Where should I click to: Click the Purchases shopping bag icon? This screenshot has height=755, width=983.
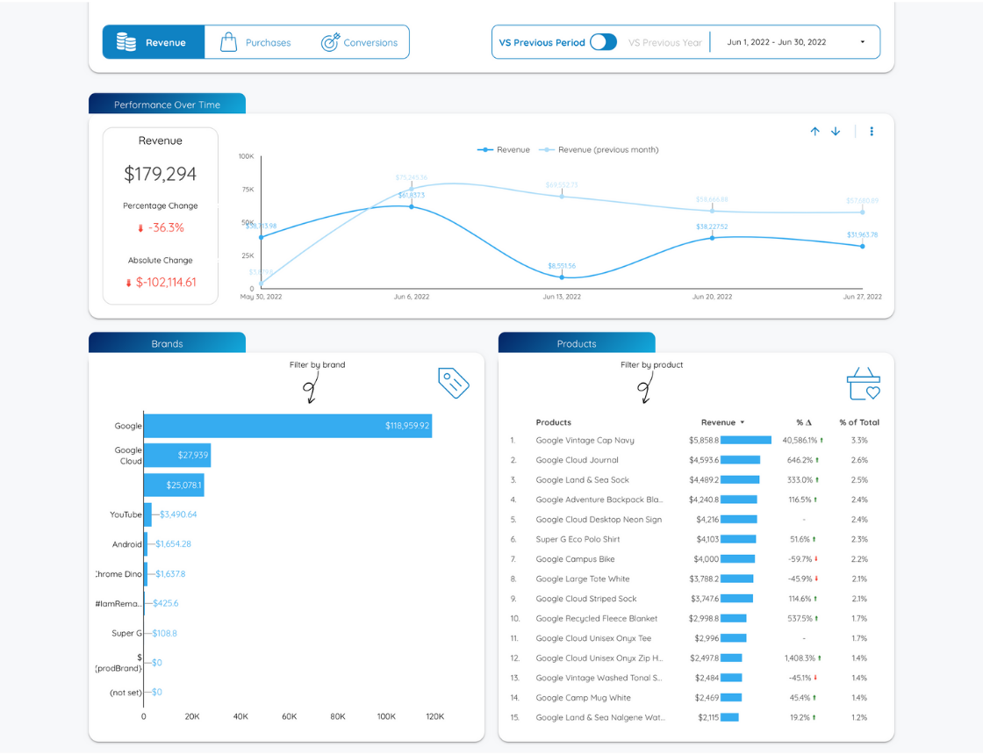pyautogui.click(x=228, y=42)
